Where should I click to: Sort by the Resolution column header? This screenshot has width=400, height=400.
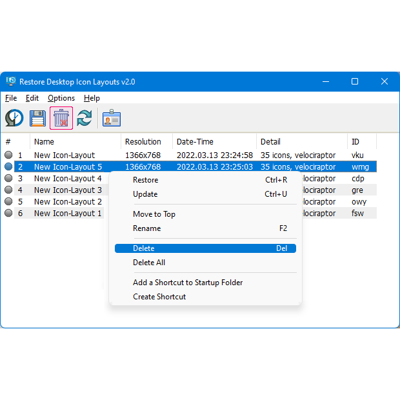pyautogui.click(x=143, y=142)
